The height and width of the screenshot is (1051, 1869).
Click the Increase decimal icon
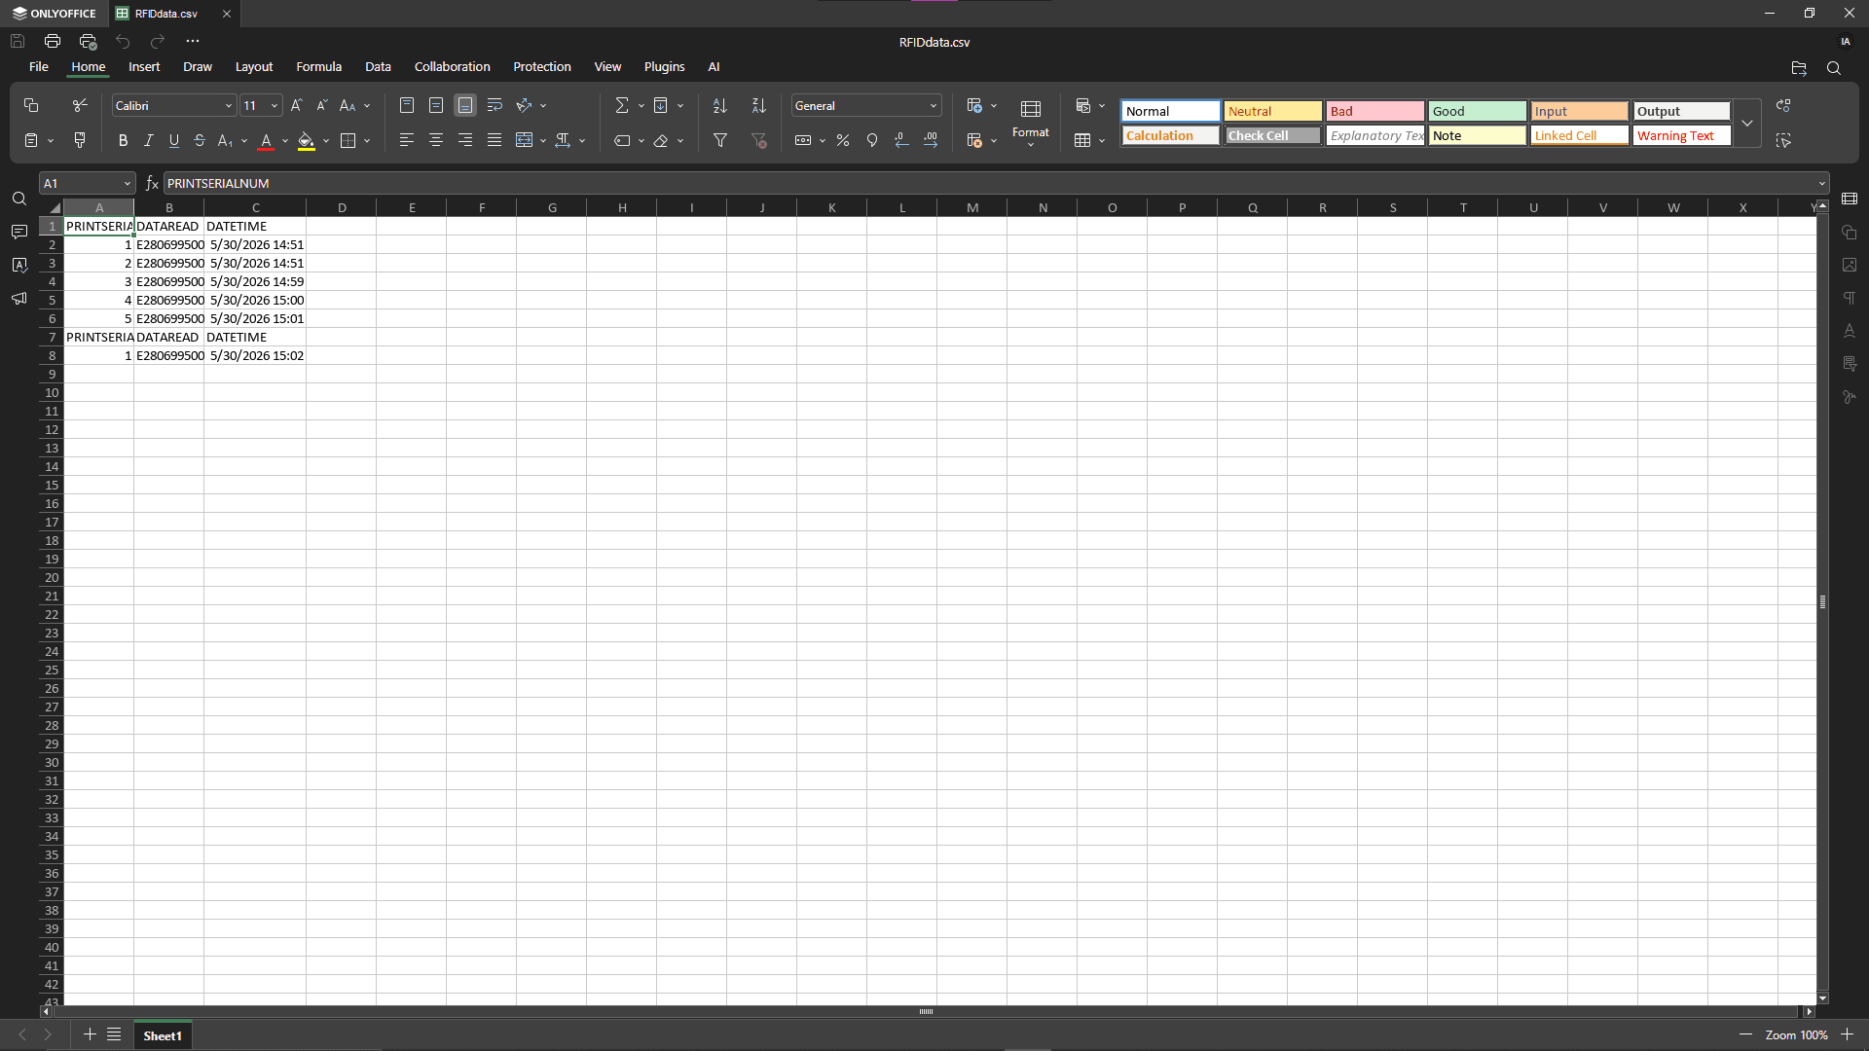pos(931,140)
